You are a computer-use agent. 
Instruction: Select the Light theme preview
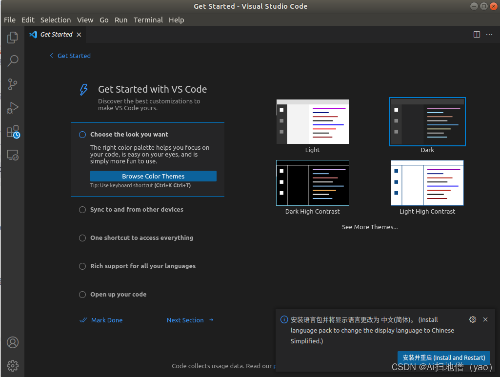click(312, 122)
